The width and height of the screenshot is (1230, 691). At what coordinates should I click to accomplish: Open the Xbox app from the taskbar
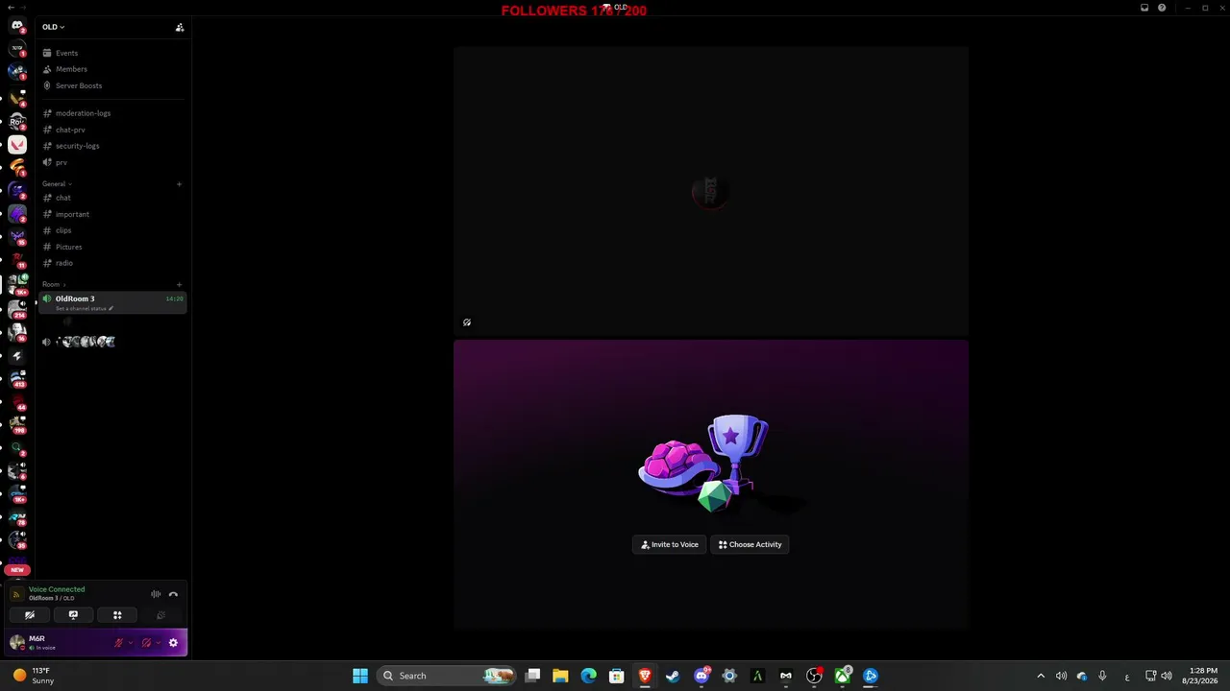pyautogui.click(x=843, y=676)
